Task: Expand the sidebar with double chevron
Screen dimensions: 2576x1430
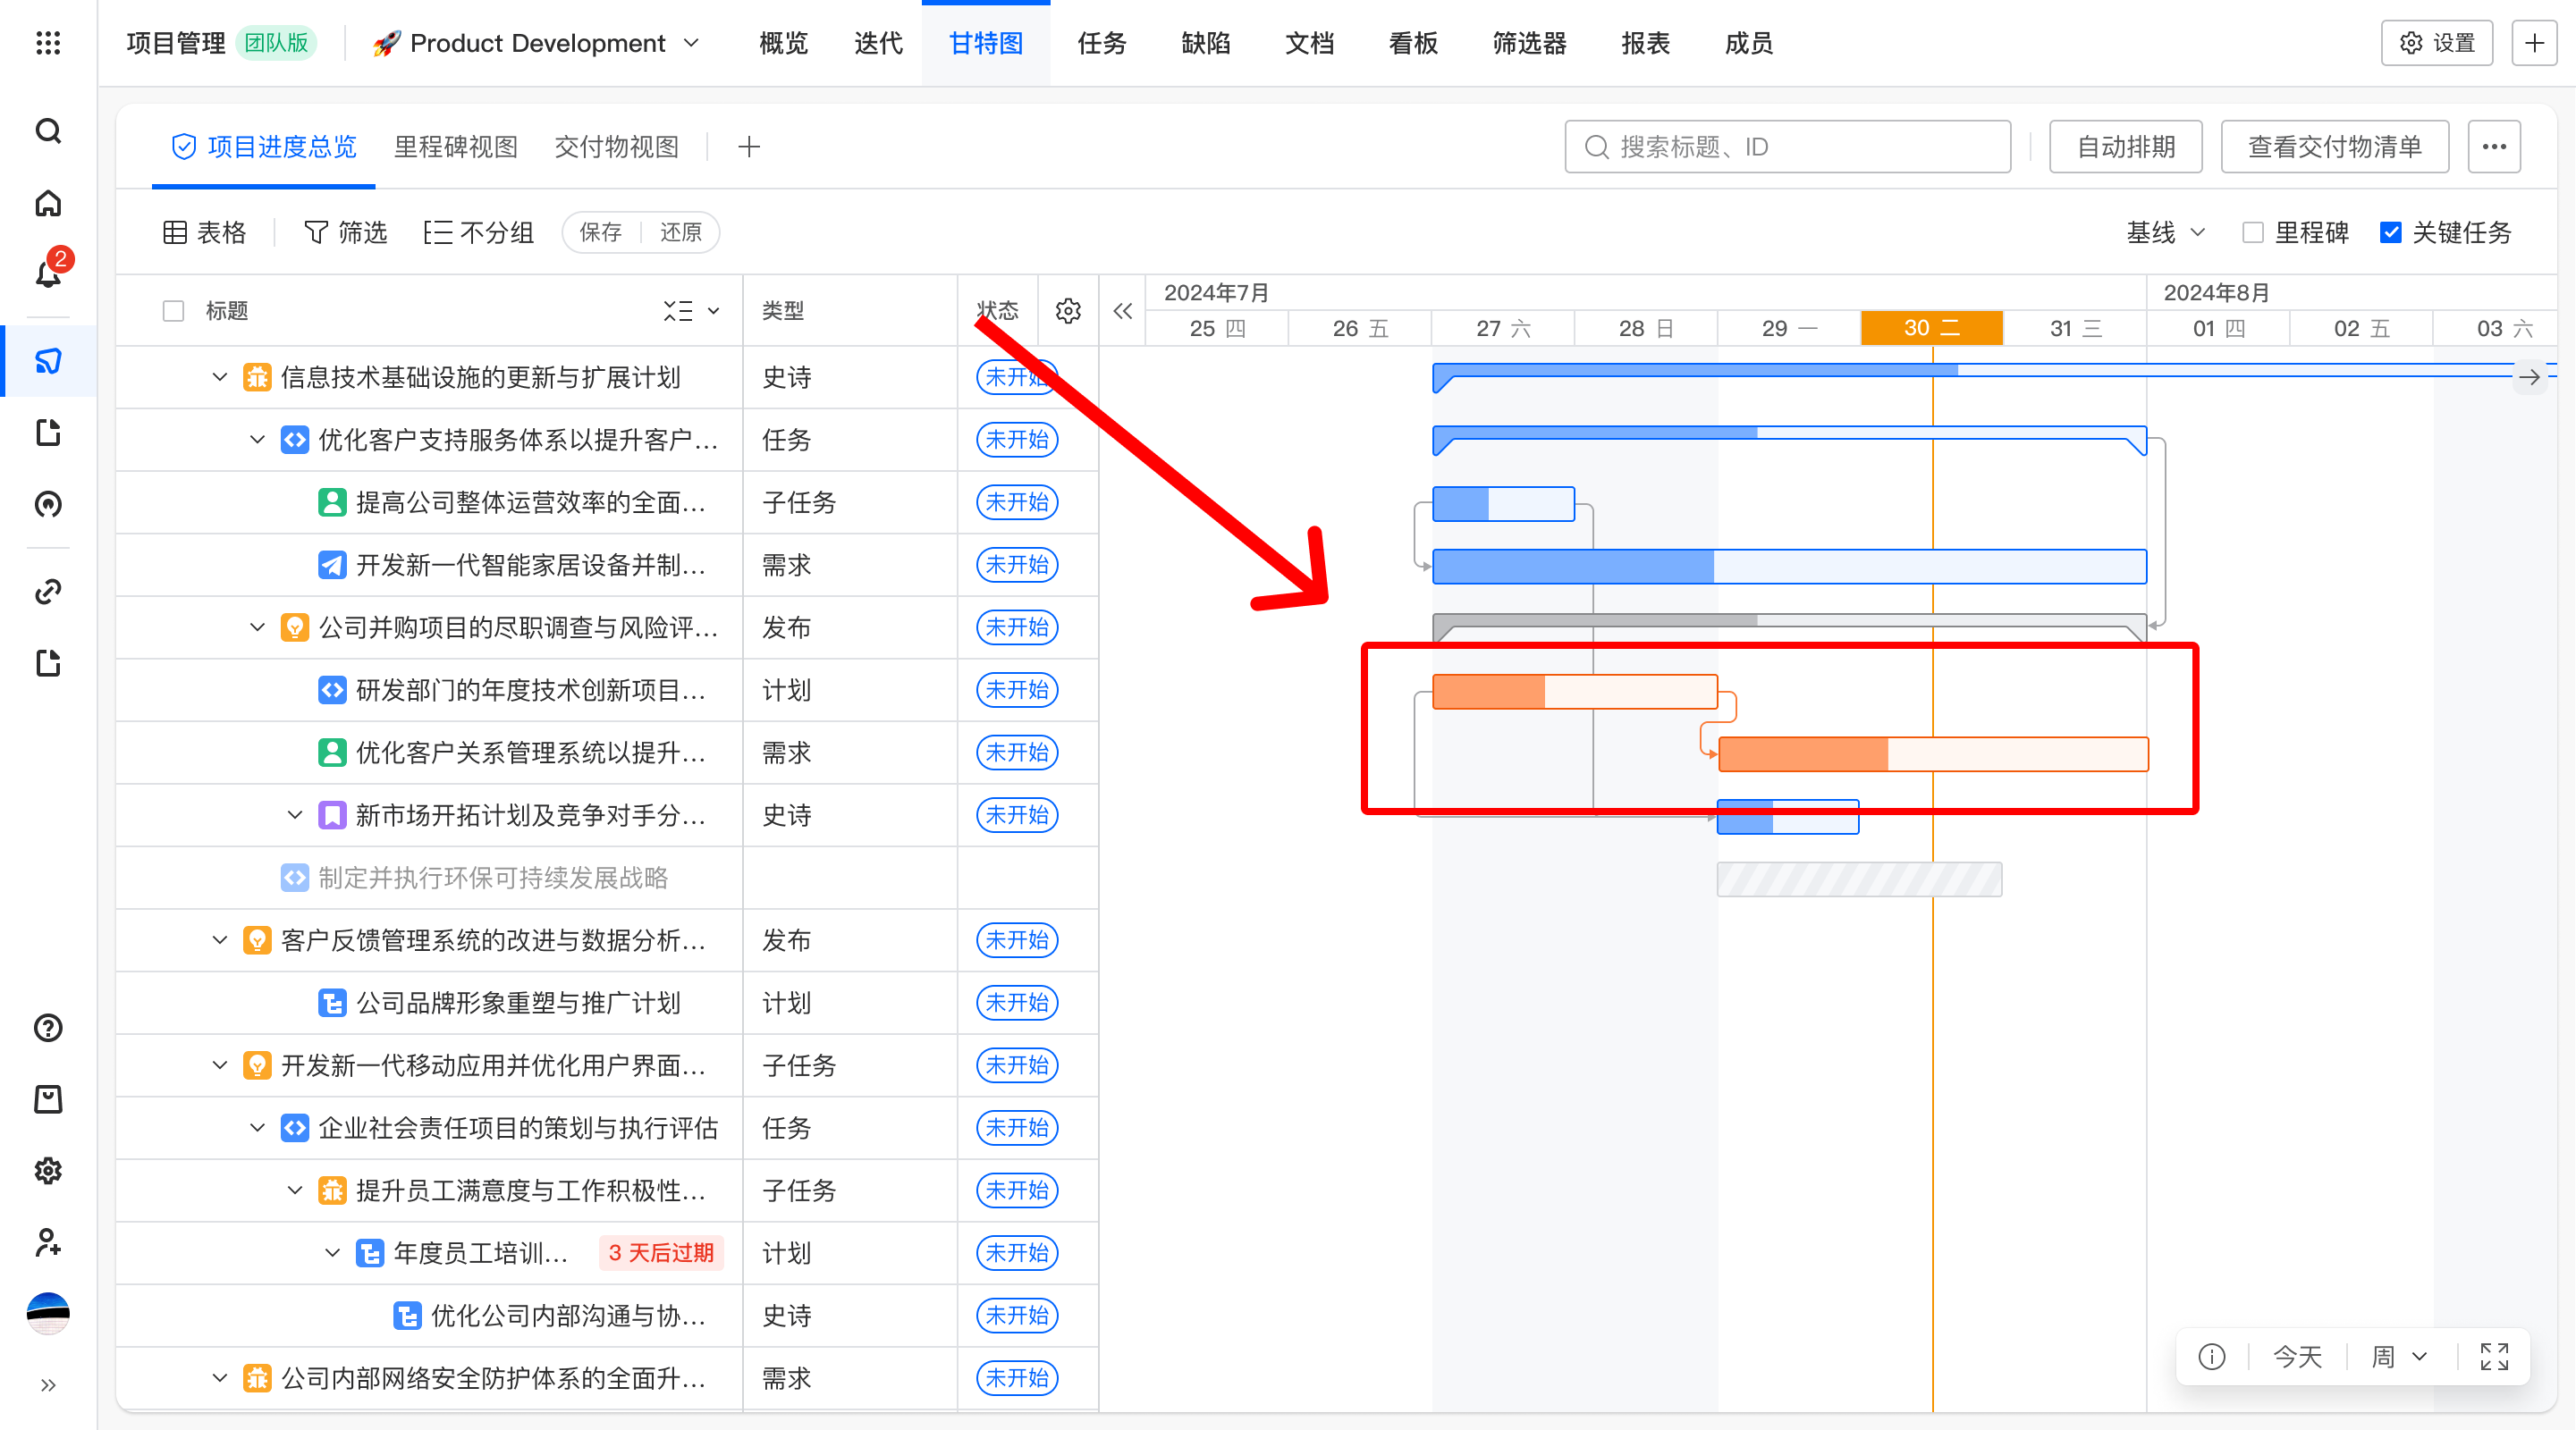Action: 48,1385
